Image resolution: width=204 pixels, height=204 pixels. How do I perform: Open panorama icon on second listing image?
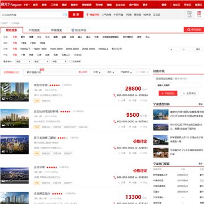pyautogui.click(x=12, y=125)
